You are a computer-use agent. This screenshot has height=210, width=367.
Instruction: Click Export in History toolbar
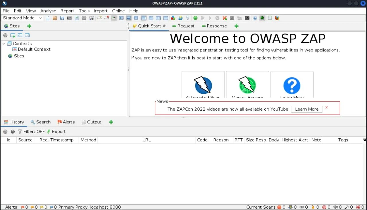click(56, 132)
